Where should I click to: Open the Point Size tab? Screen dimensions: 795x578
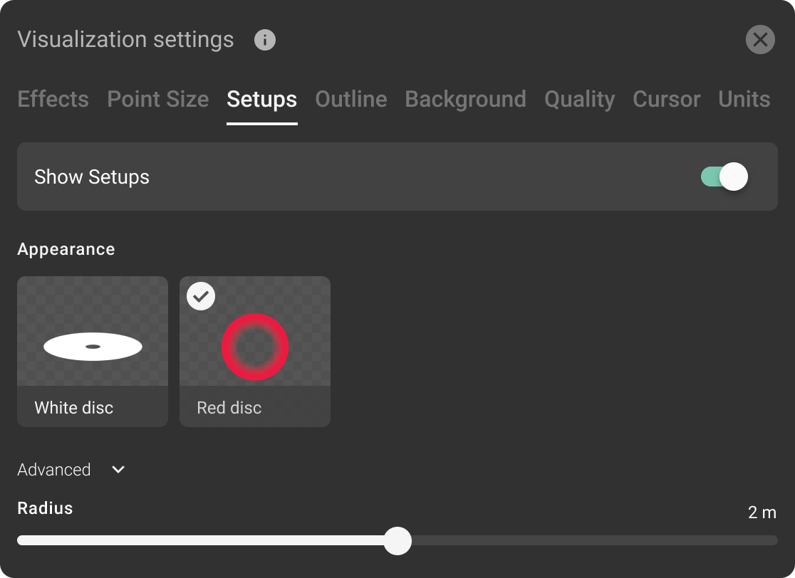158,99
